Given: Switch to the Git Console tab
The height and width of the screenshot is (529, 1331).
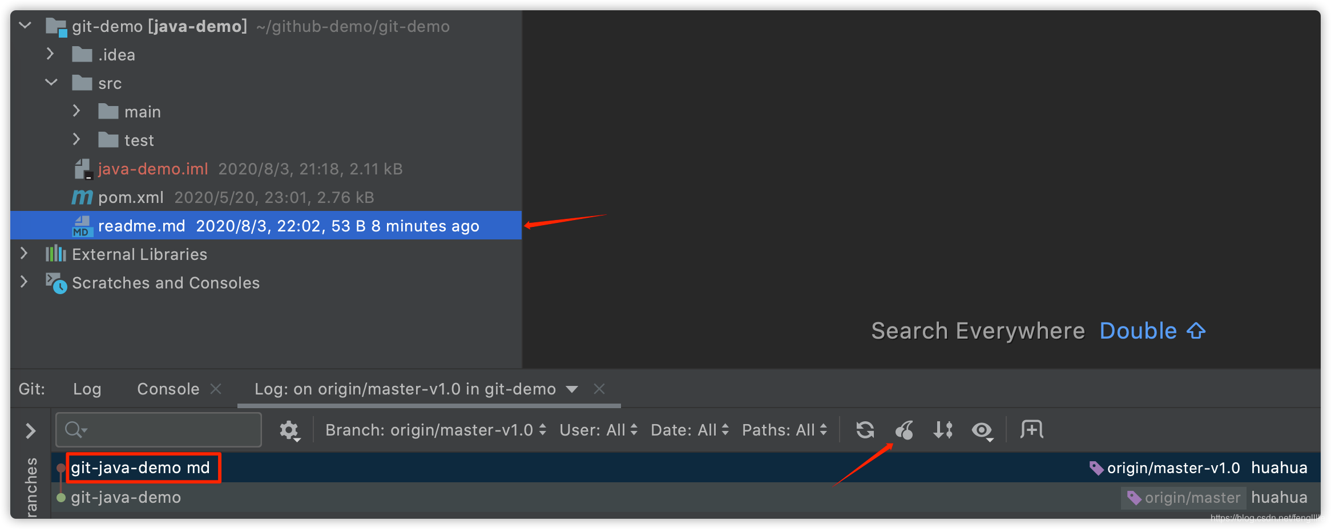Looking at the screenshot, I should click(x=168, y=389).
